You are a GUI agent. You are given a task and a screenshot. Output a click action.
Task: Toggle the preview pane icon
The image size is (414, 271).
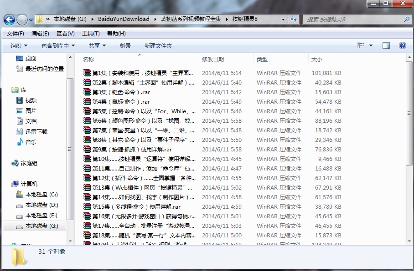point(386,45)
